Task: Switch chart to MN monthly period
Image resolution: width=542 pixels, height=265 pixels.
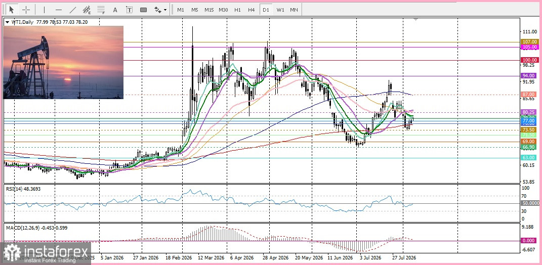Action: (x=294, y=10)
